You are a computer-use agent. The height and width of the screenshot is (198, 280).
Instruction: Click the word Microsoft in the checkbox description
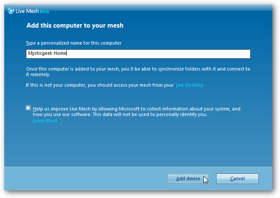[x=129, y=109]
